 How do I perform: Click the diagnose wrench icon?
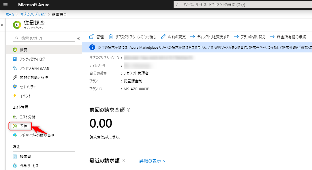pyautogui.click(x=15, y=77)
